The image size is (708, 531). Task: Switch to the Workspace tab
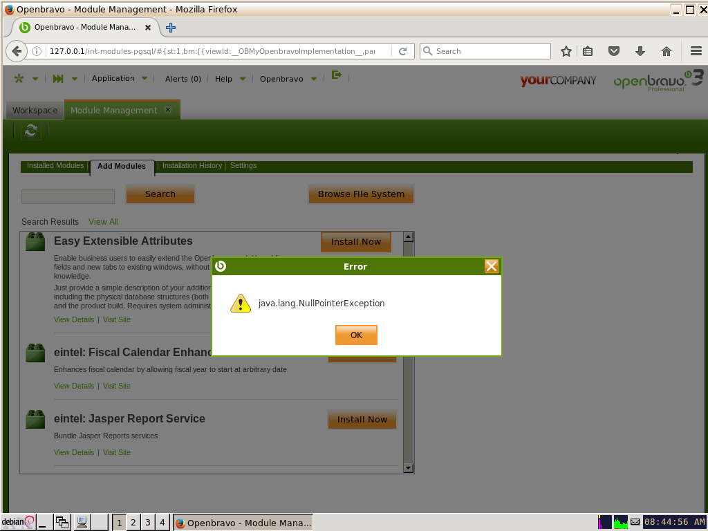point(35,110)
